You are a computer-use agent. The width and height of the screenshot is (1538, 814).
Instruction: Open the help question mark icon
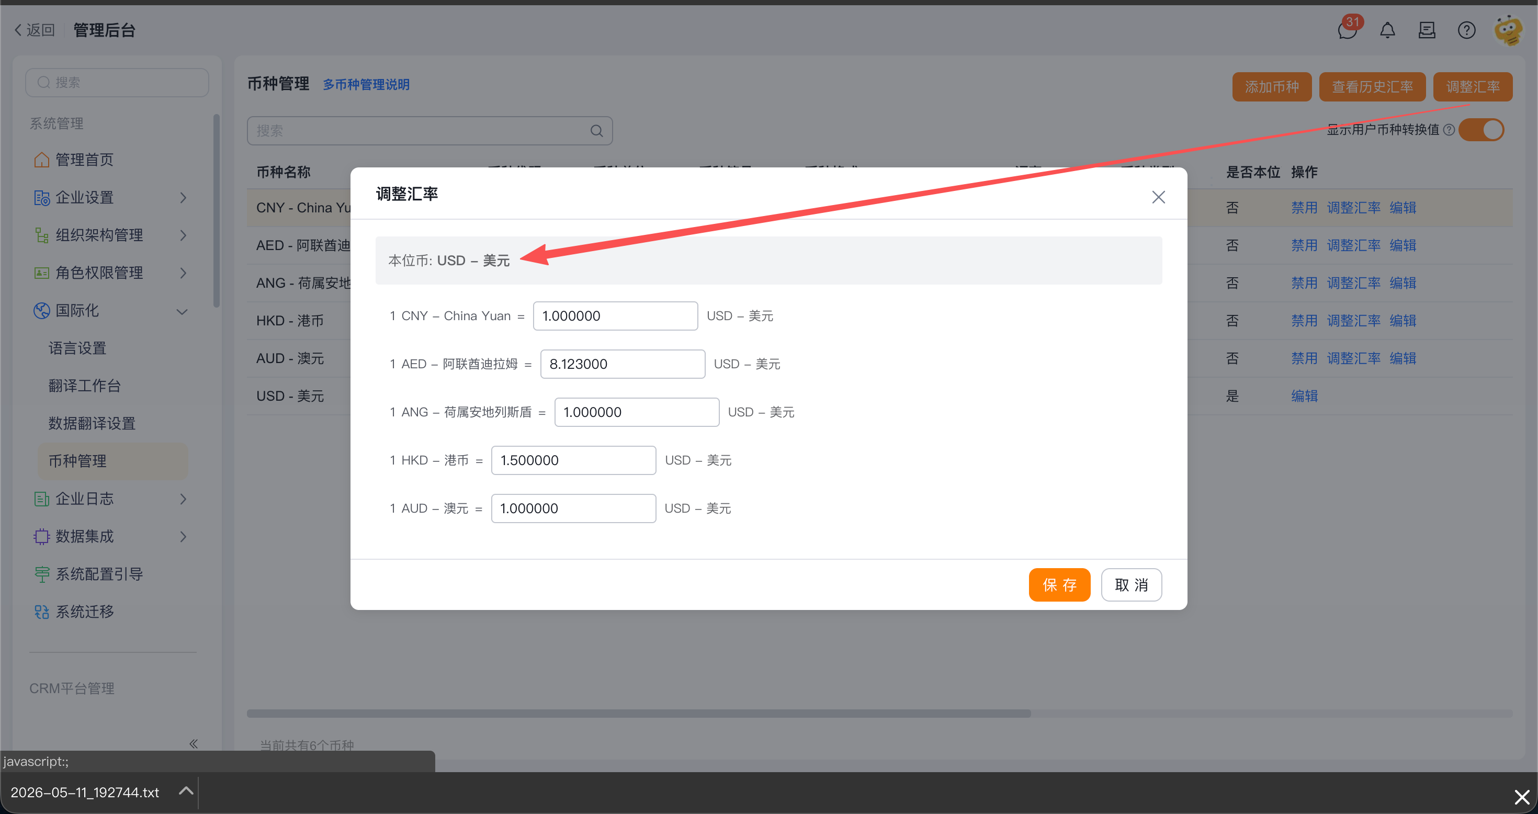(1466, 30)
